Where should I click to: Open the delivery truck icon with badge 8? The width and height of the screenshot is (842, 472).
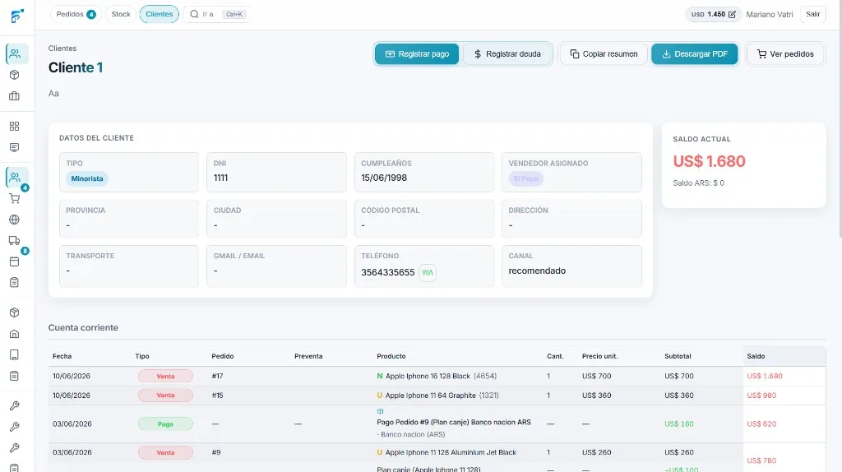point(15,241)
